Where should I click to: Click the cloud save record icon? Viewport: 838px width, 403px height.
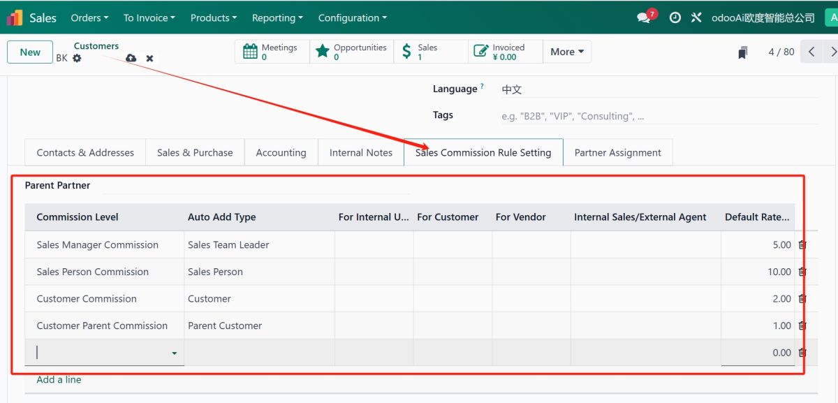pos(131,59)
